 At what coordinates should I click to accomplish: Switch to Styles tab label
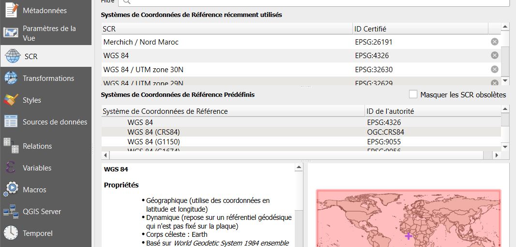(x=32, y=100)
